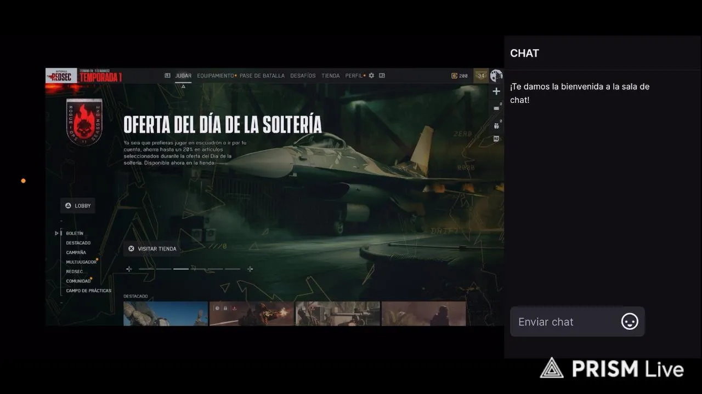Open settings gear icon in top nav

click(x=371, y=76)
